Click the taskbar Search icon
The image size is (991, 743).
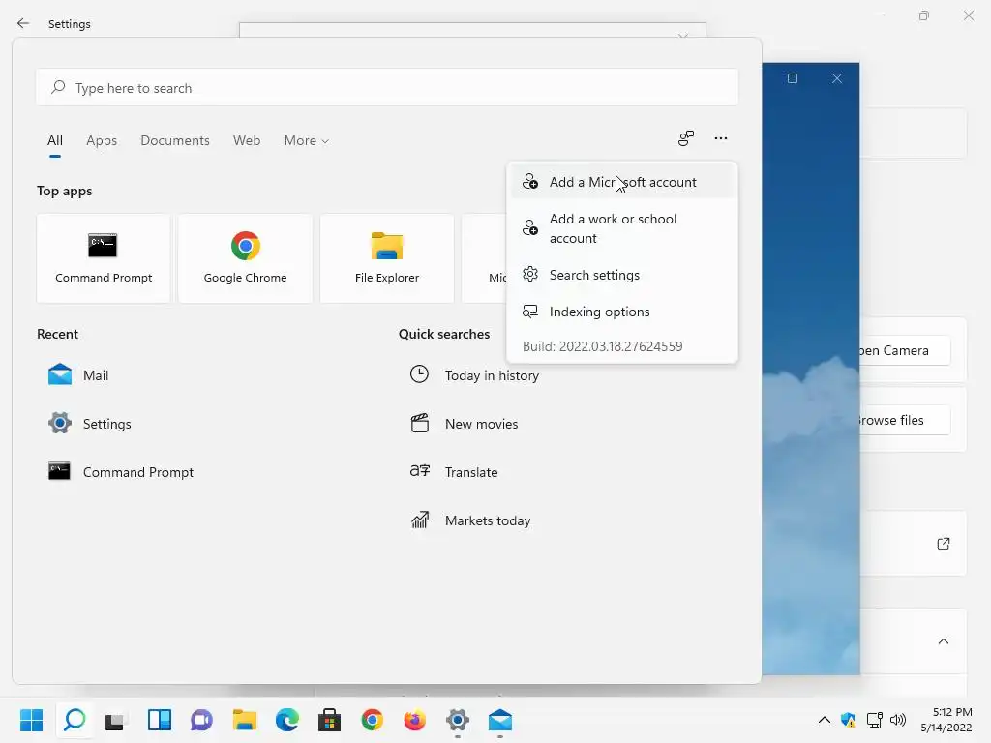75,720
